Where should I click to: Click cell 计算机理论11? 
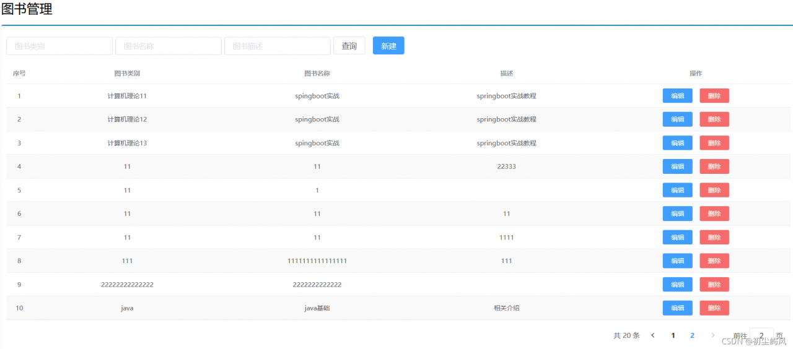click(127, 96)
